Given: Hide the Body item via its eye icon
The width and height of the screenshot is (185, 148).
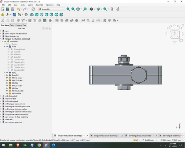Looking at the screenshot, I should tap(7, 73).
